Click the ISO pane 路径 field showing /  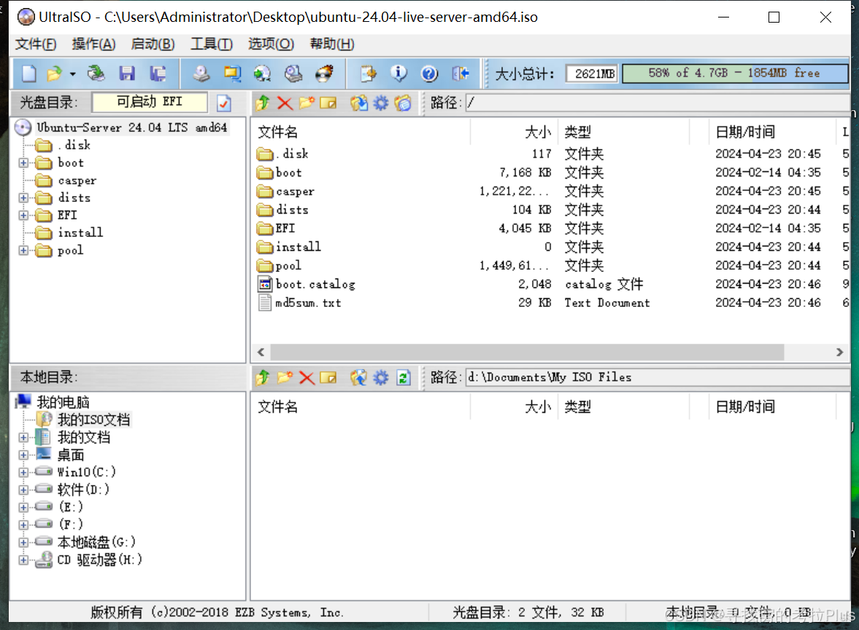click(x=657, y=103)
